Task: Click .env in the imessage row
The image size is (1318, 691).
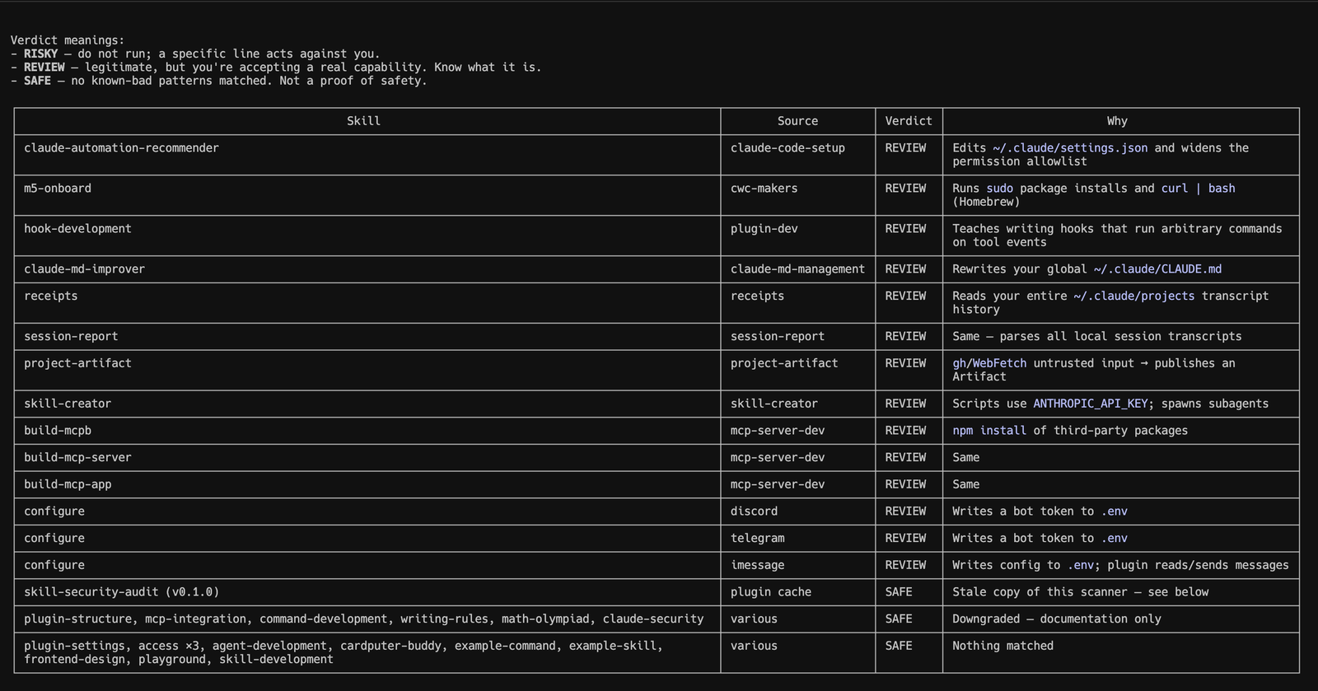Action: [1080, 565]
